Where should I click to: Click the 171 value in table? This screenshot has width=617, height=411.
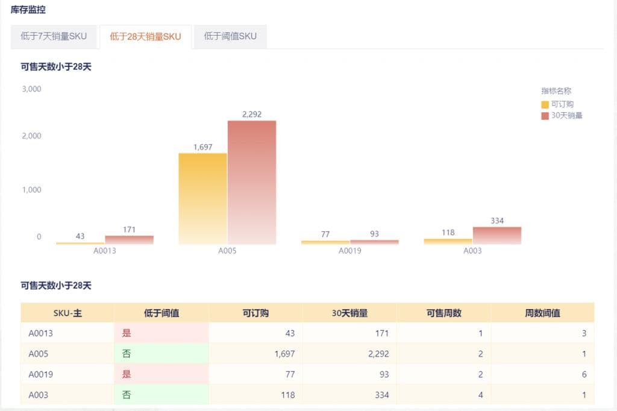381,333
